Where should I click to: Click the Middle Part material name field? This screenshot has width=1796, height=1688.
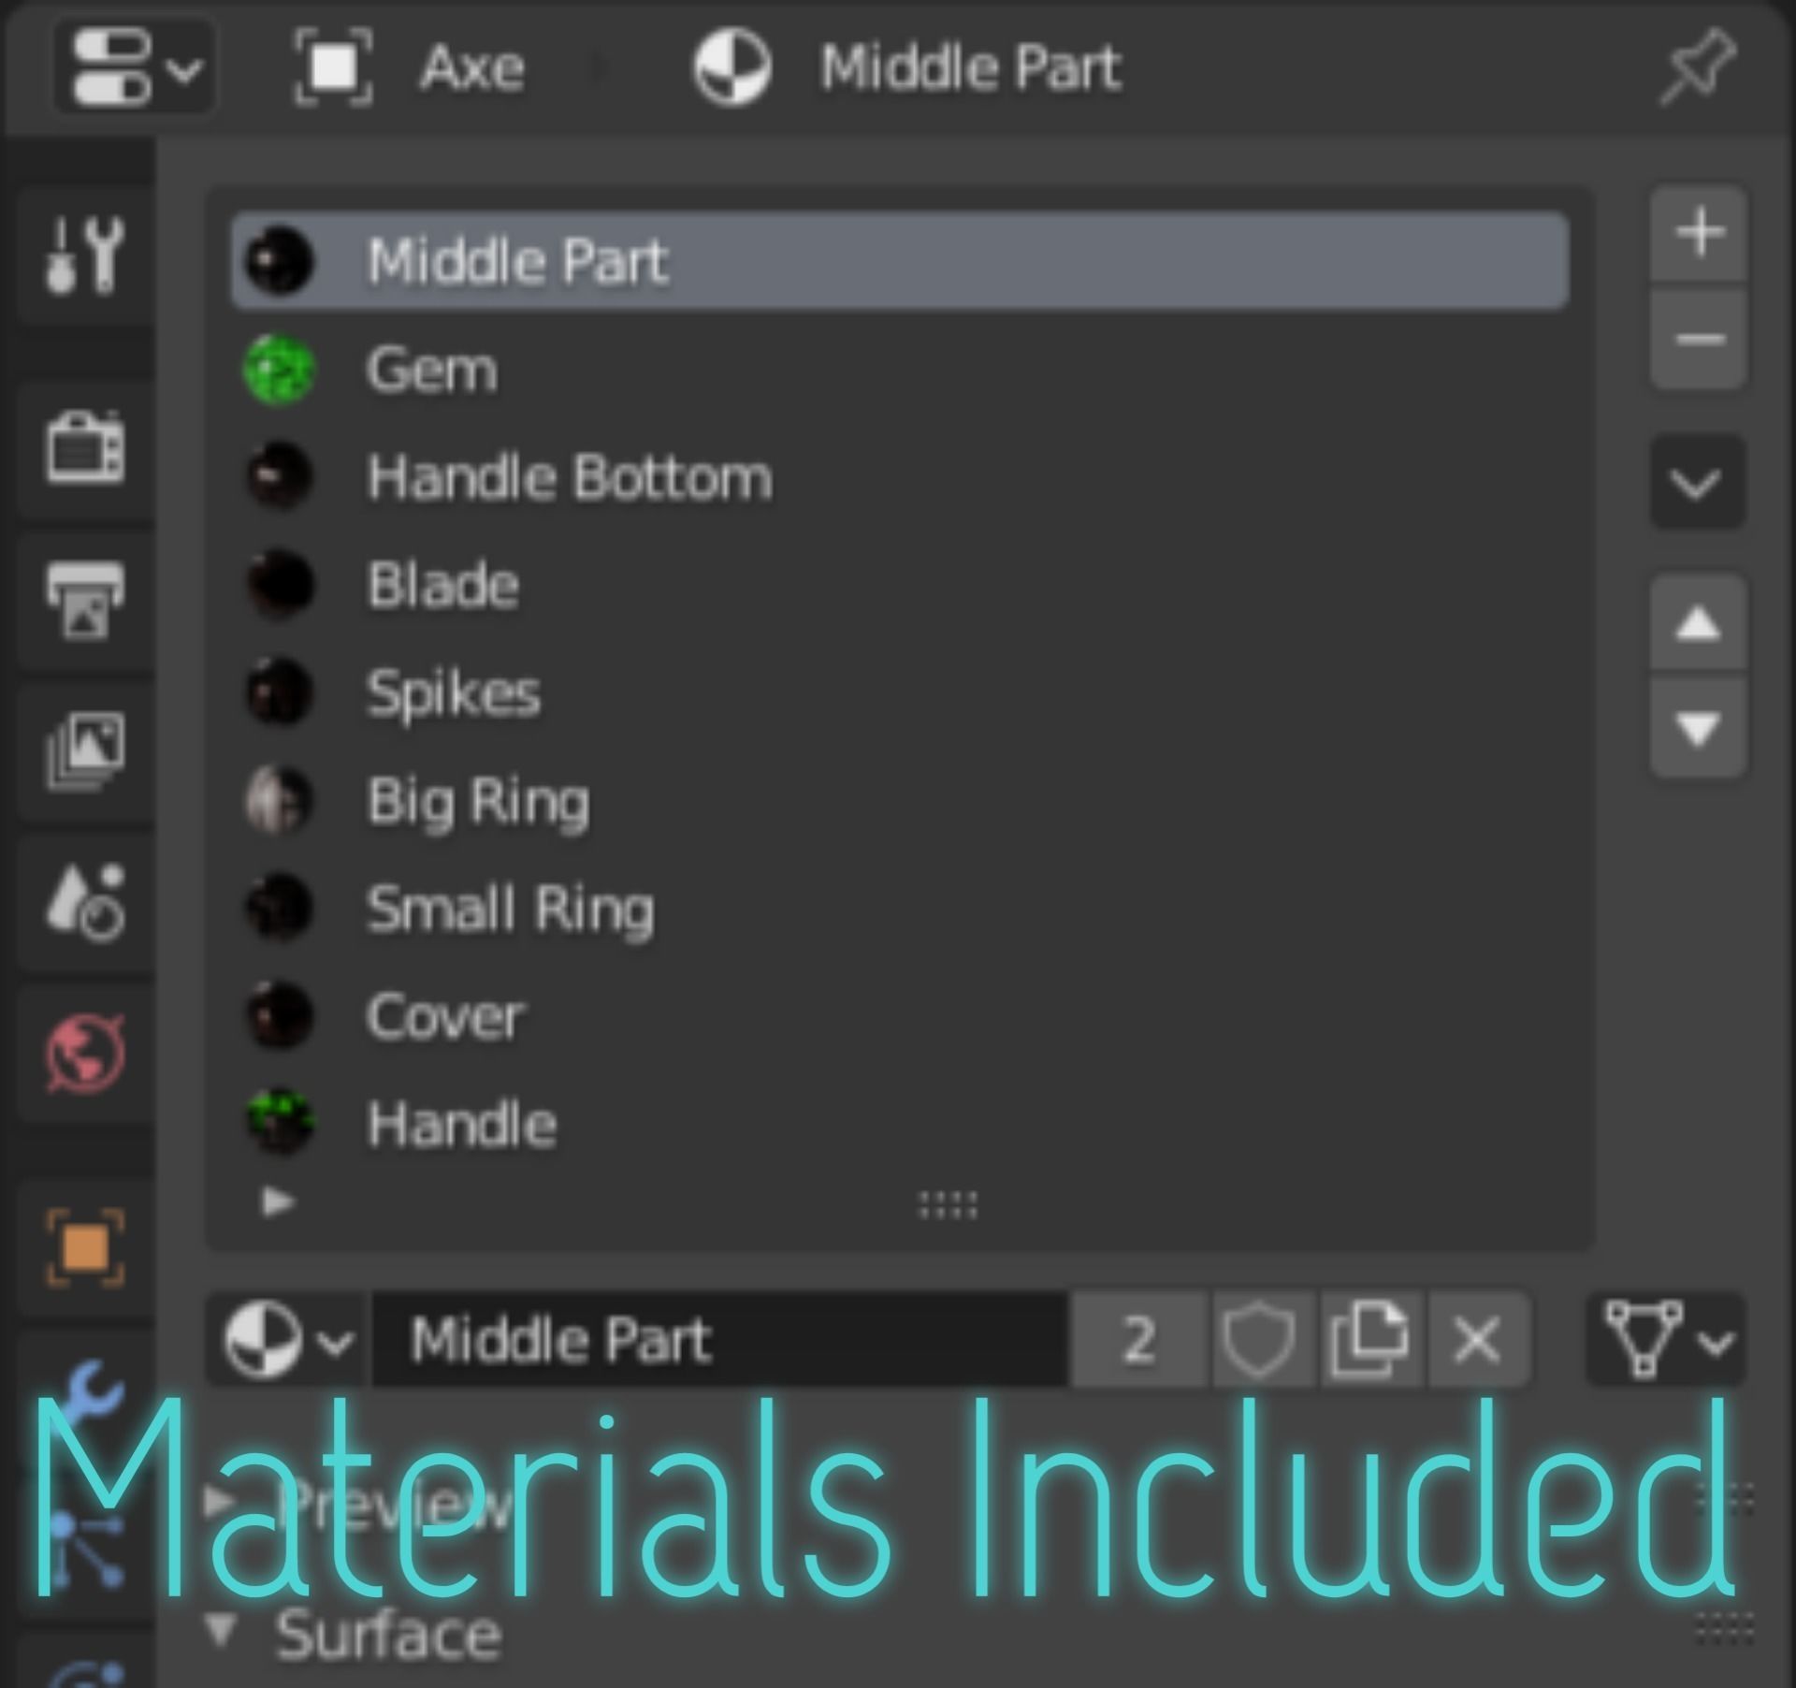pyautogui.click(x=720, y=1340)
